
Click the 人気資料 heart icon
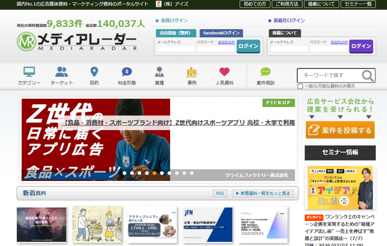224,72
